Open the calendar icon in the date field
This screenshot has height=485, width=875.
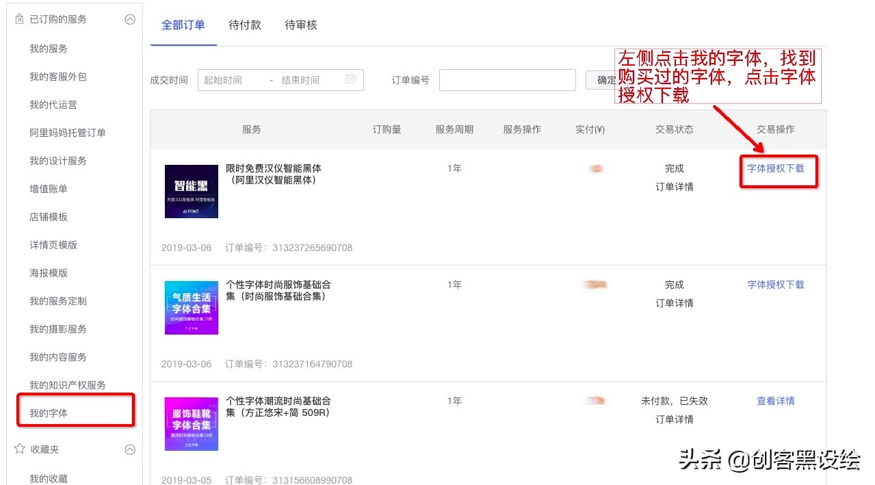350,79
